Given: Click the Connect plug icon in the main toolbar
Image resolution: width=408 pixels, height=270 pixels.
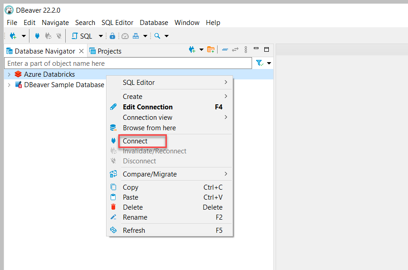Looking at the screenshot, I should [x=37, y=36].
